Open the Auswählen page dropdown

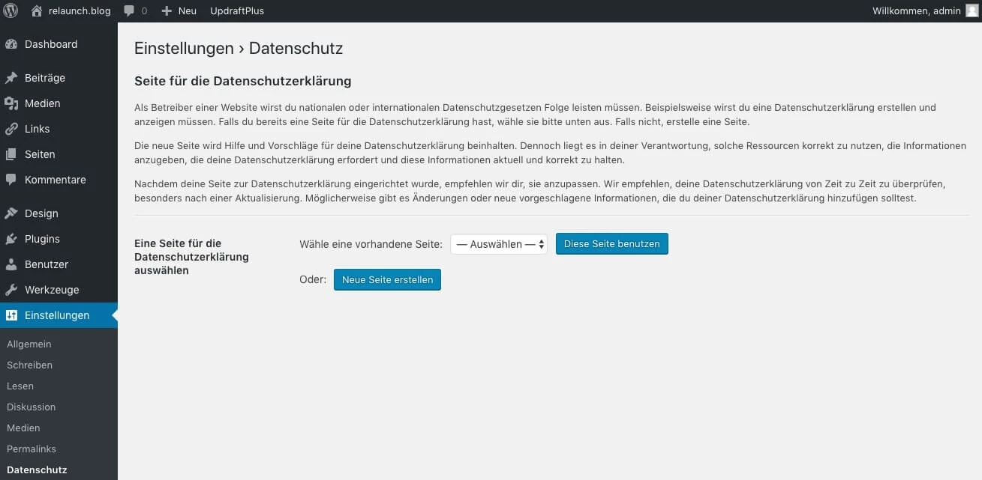pyautogui.click(x=499, y=244)
